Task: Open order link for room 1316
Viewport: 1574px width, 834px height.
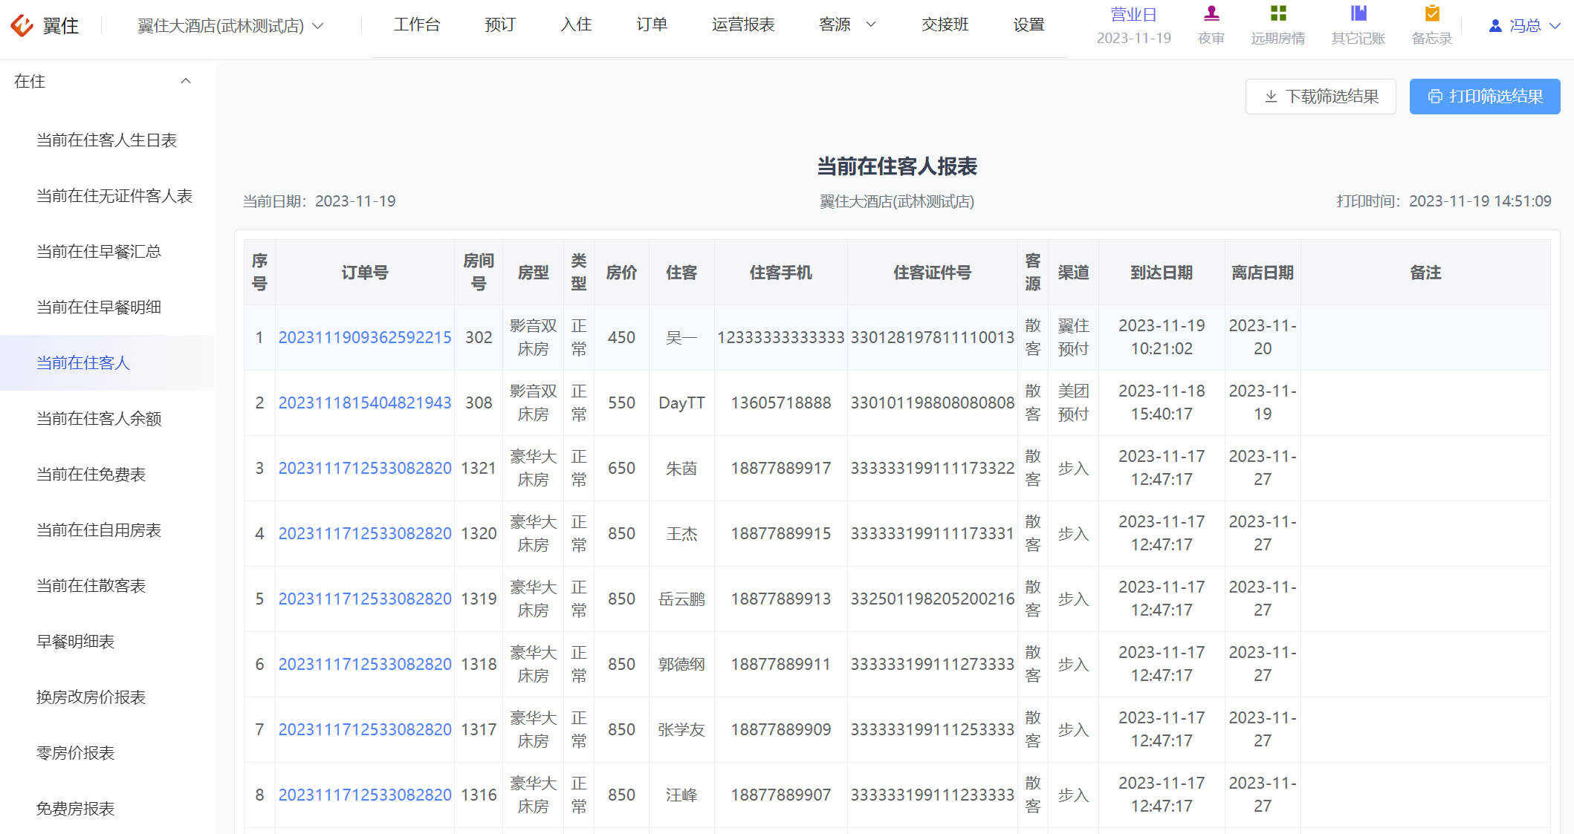Action: click(365, 795)
